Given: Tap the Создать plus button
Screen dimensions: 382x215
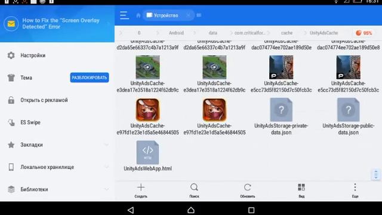Looking at the screenshot, I should 141,191.
